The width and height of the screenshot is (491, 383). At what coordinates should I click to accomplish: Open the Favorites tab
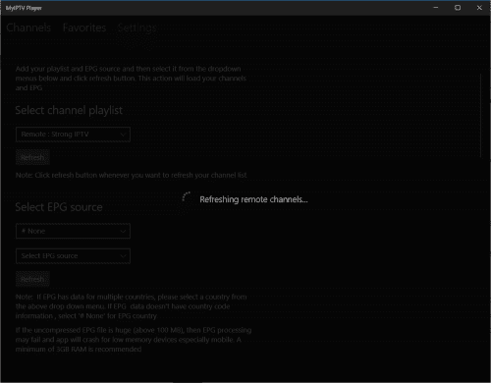84,27
